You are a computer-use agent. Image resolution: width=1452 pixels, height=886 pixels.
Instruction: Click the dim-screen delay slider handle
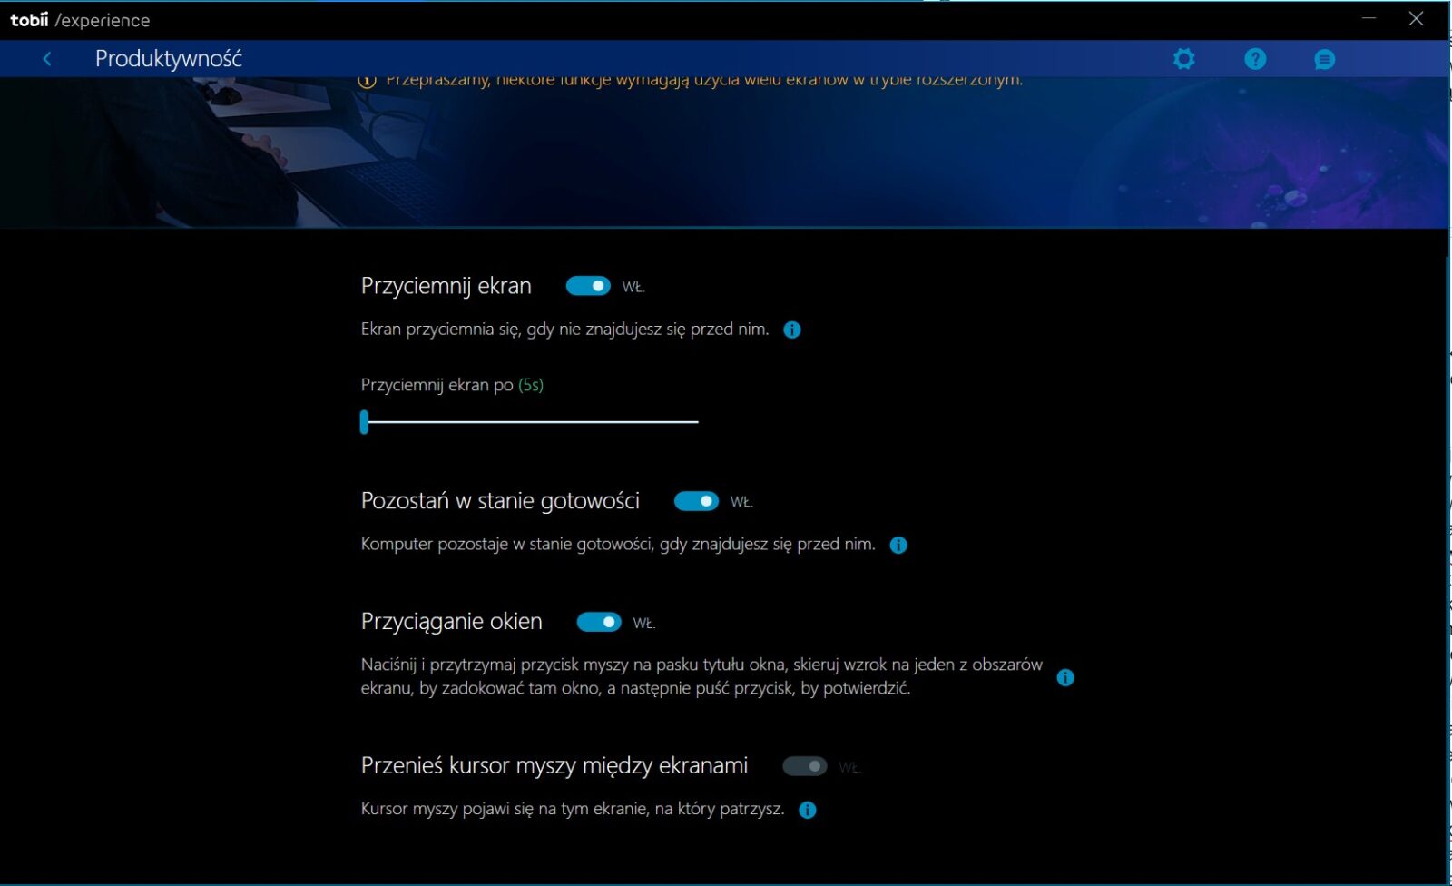[365, 422]
